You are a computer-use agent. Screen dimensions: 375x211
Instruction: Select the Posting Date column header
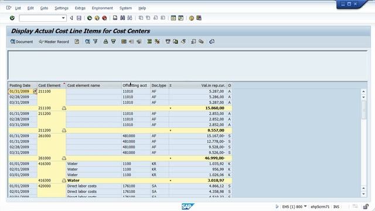[x=23, y=86]
